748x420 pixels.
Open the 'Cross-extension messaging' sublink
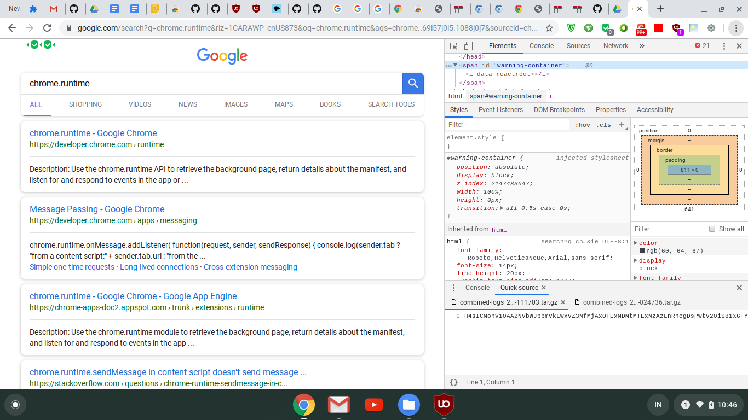[x=250, y=267]
